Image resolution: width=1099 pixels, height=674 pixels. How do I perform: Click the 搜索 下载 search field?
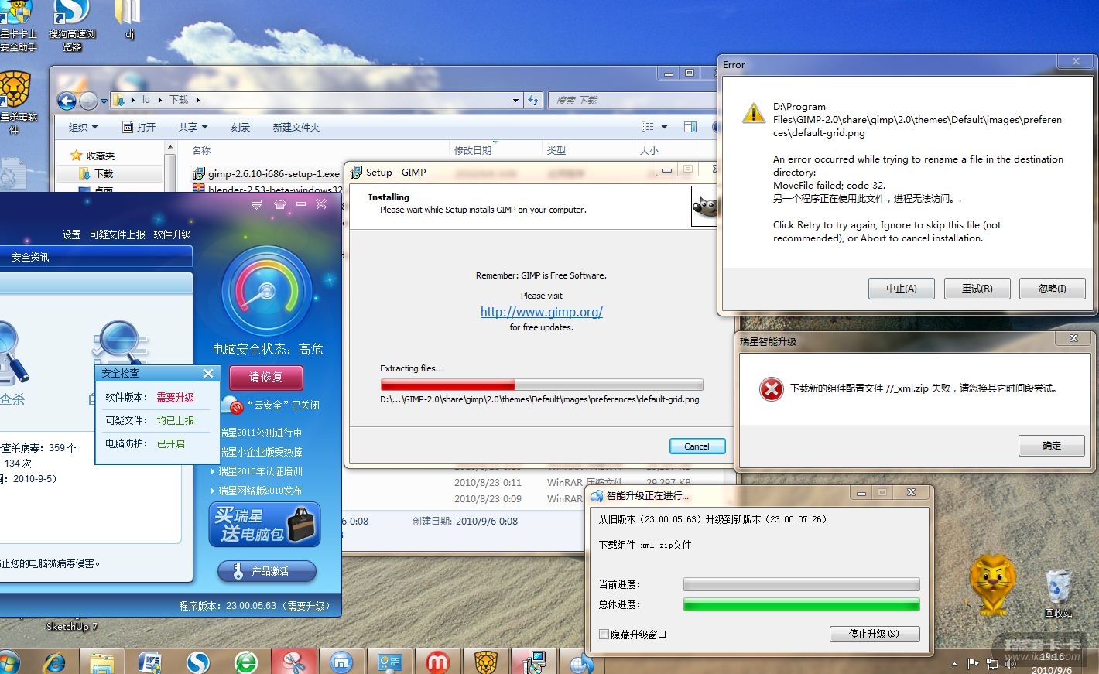point(633,100)
